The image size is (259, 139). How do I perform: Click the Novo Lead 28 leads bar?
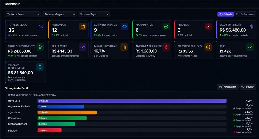coord(132,101)
